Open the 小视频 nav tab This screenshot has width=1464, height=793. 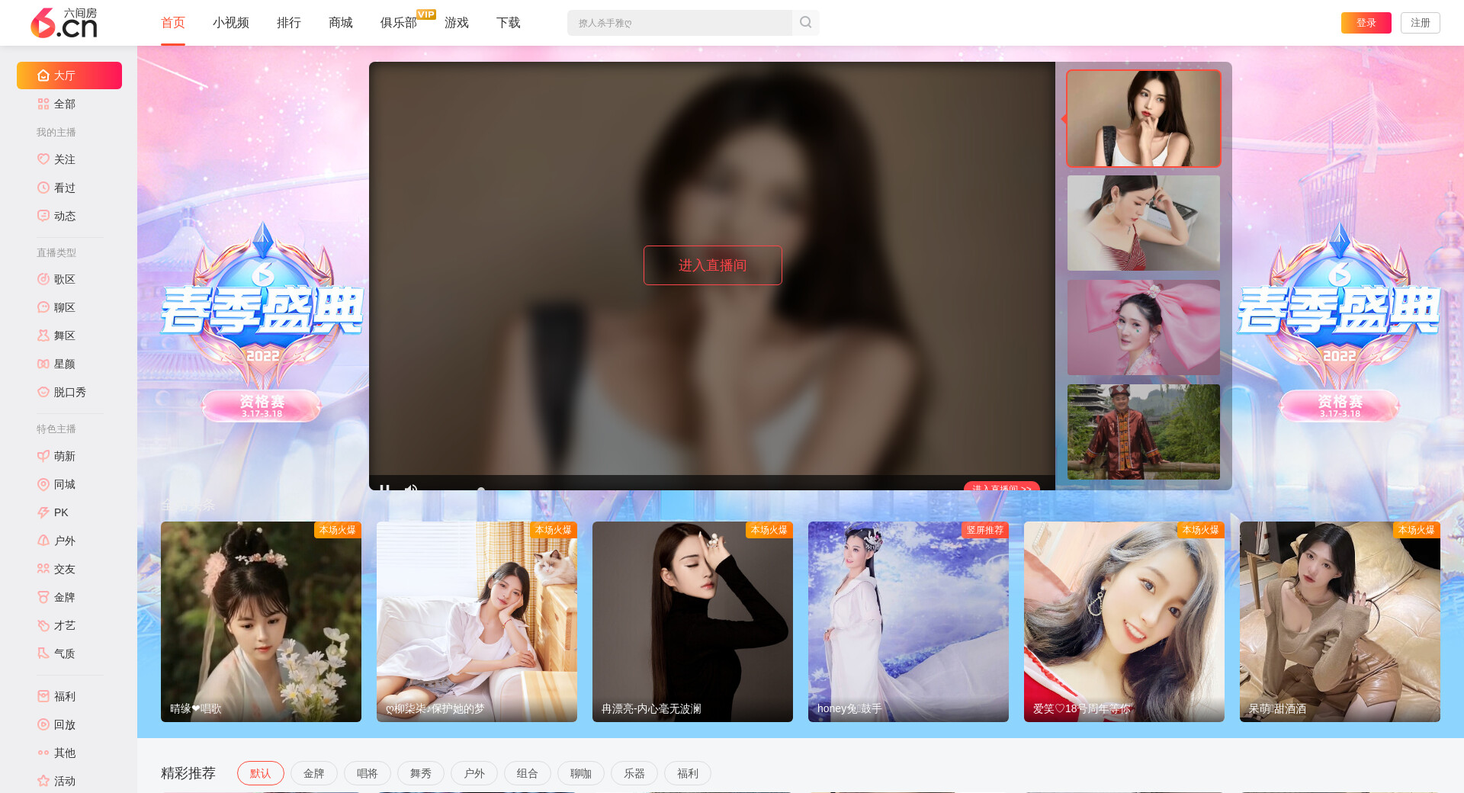point(230,23)
